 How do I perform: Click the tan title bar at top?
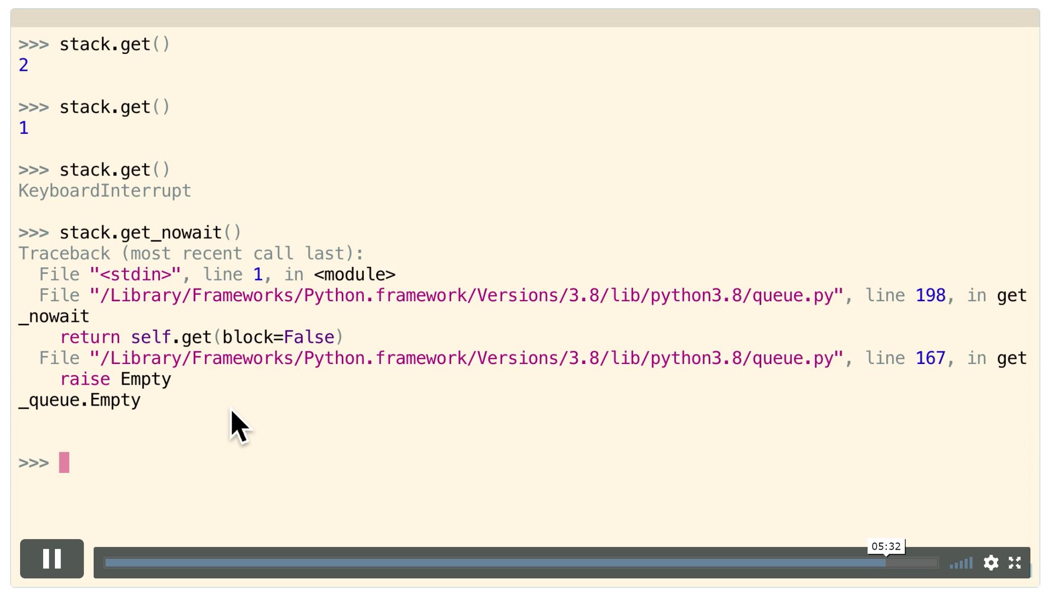tap(524, 17)
